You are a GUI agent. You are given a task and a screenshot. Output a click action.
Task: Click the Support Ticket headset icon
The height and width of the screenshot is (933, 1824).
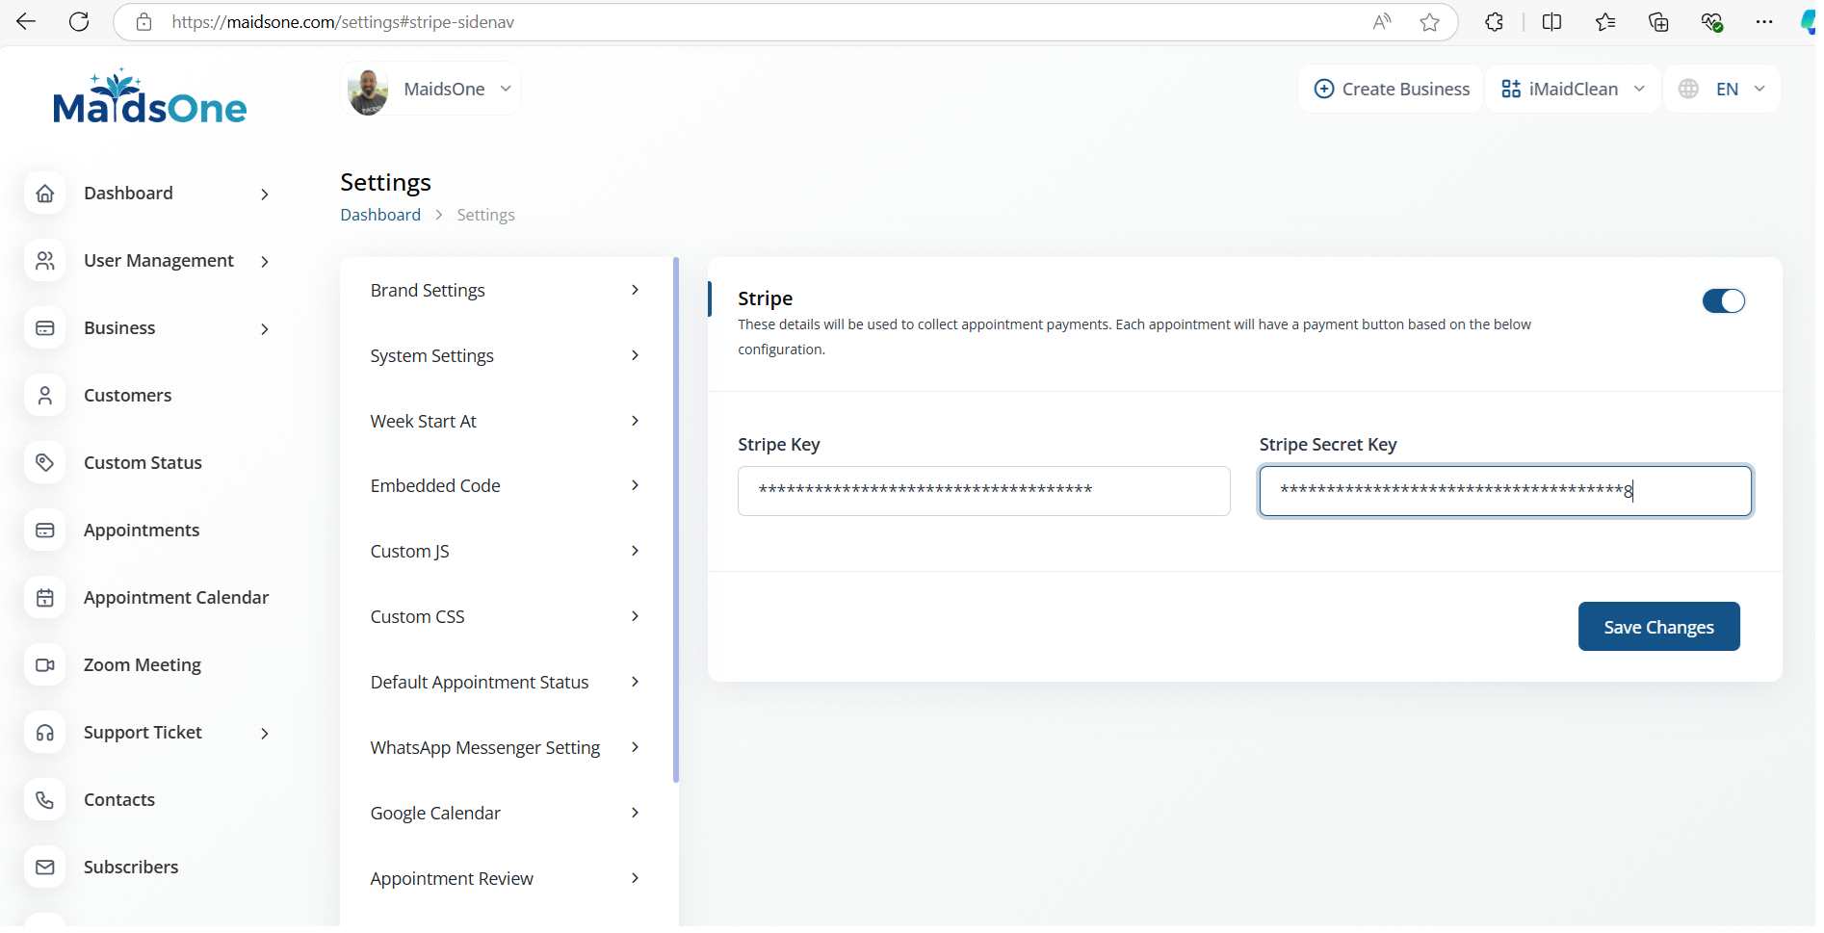(45, 733)
